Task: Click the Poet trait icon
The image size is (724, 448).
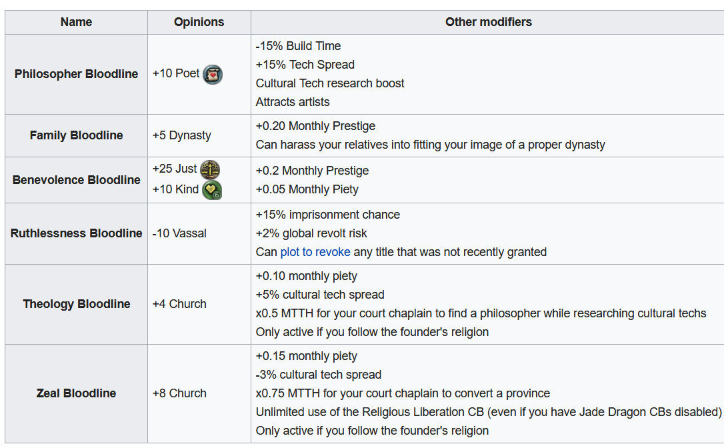Action: click(x=213, y=74)
